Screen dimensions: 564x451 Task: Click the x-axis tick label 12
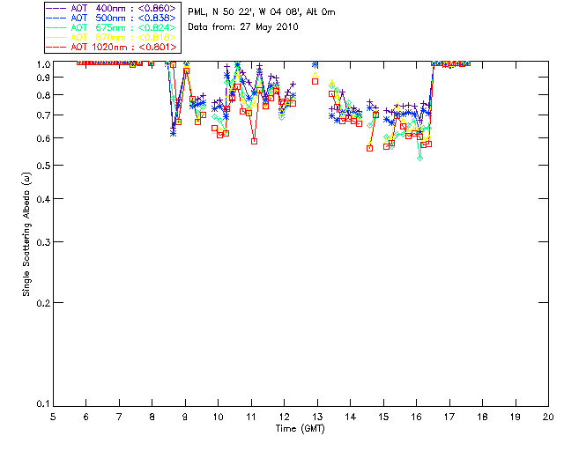pyautogui.click(x=284, y=417)
